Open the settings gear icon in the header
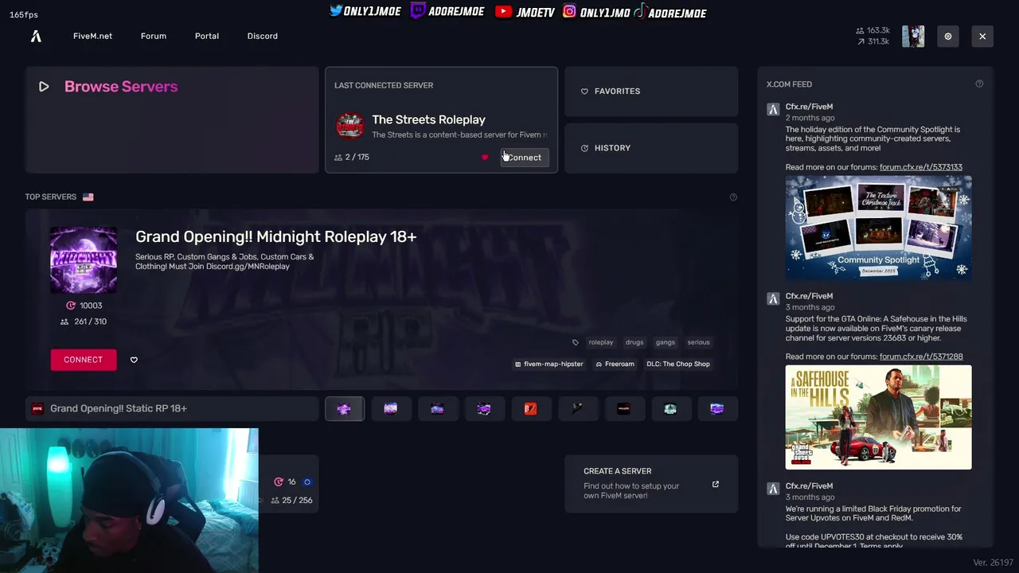 [948, 37]
